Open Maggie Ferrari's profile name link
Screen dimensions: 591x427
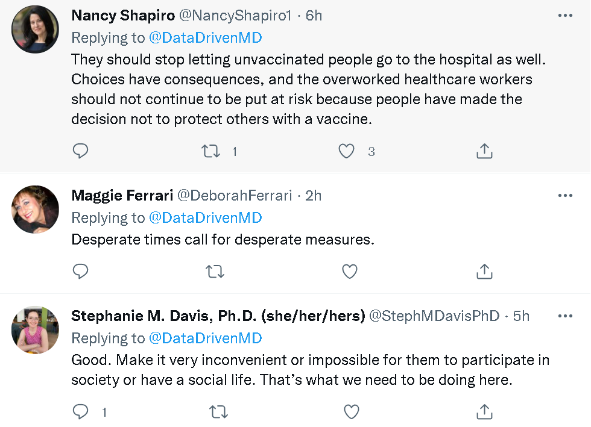click(122, 196)
